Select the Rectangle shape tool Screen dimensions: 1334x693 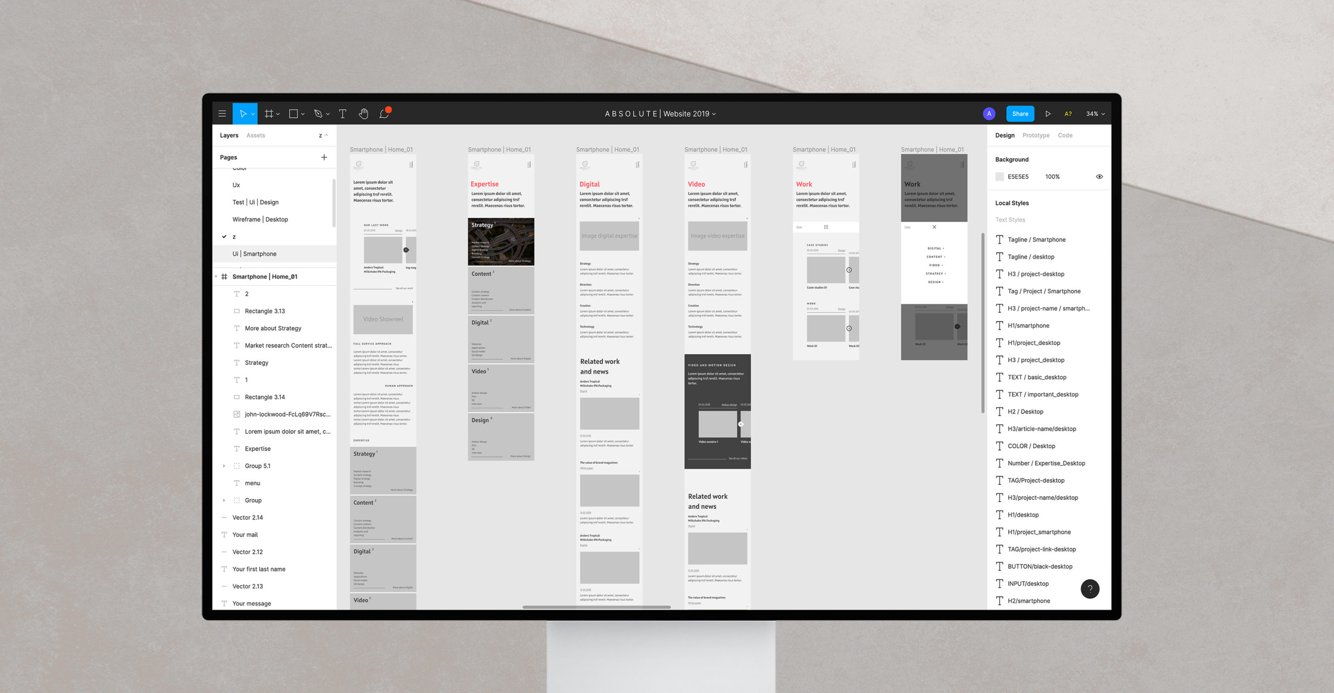click(293, 114)
